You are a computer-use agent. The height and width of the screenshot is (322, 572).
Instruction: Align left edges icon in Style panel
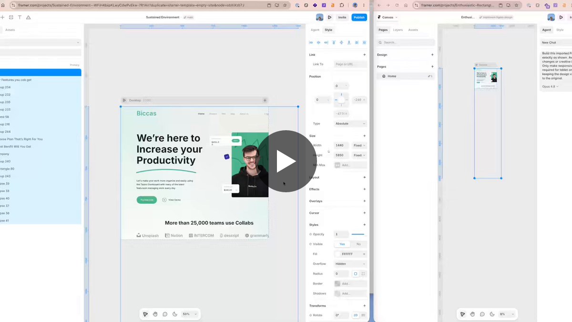point(311,42)
